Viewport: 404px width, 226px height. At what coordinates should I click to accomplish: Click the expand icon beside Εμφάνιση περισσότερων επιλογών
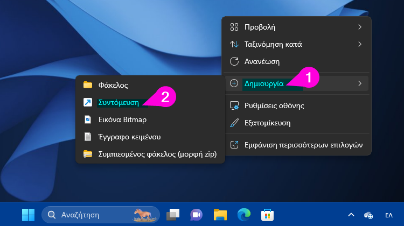coord(234,145)
